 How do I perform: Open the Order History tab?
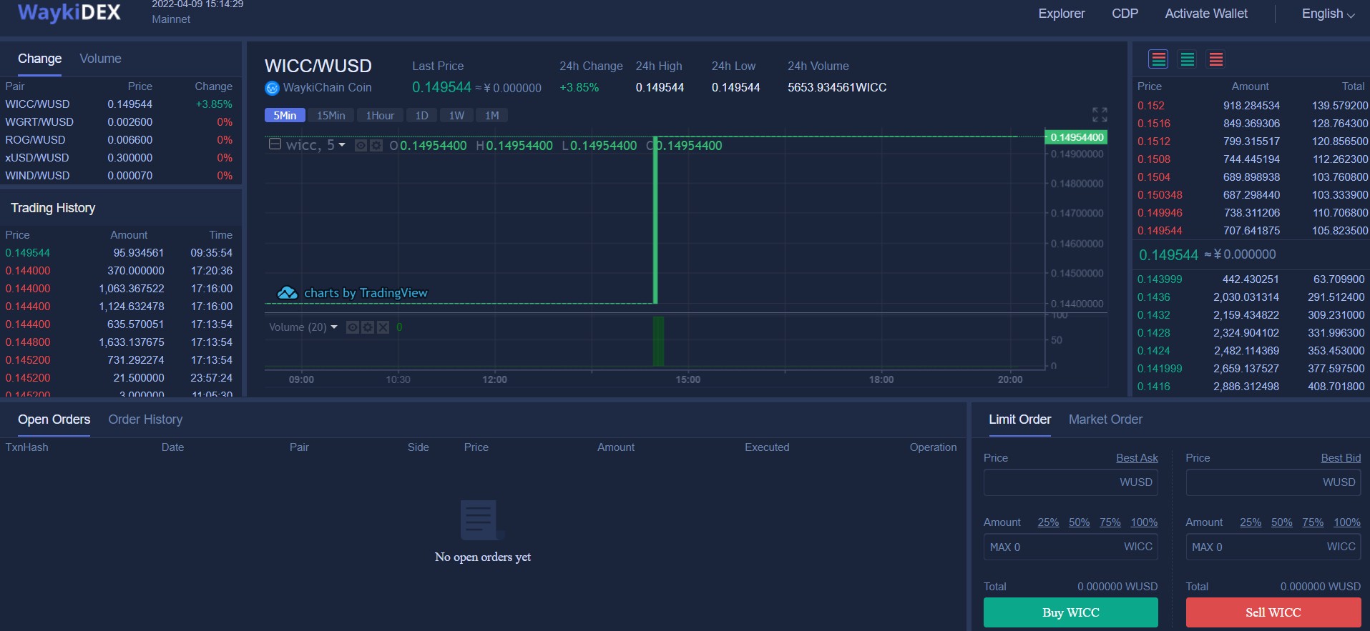(x=145, y=419)
